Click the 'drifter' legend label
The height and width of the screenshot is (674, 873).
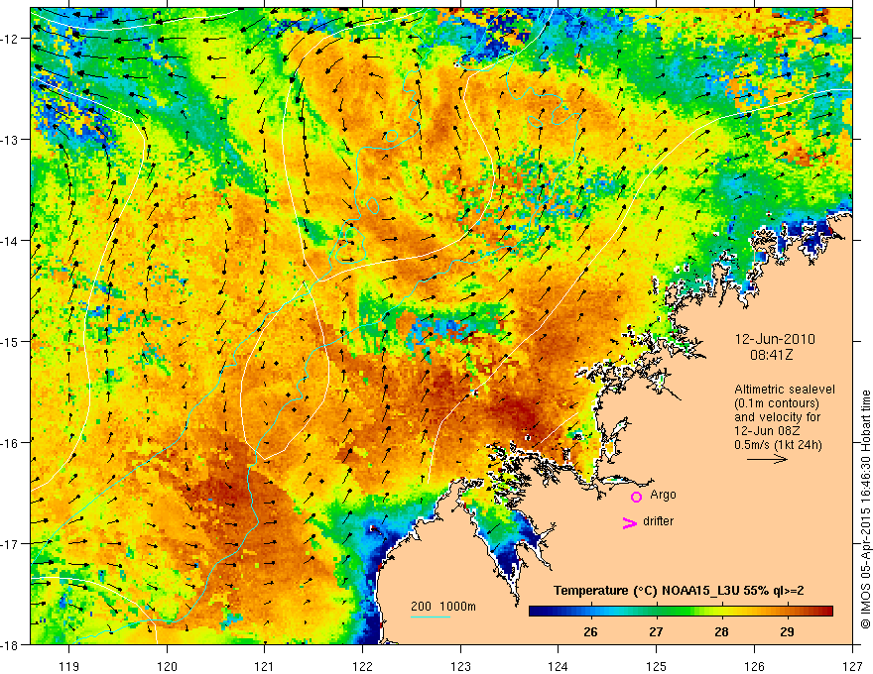point(658,521)
